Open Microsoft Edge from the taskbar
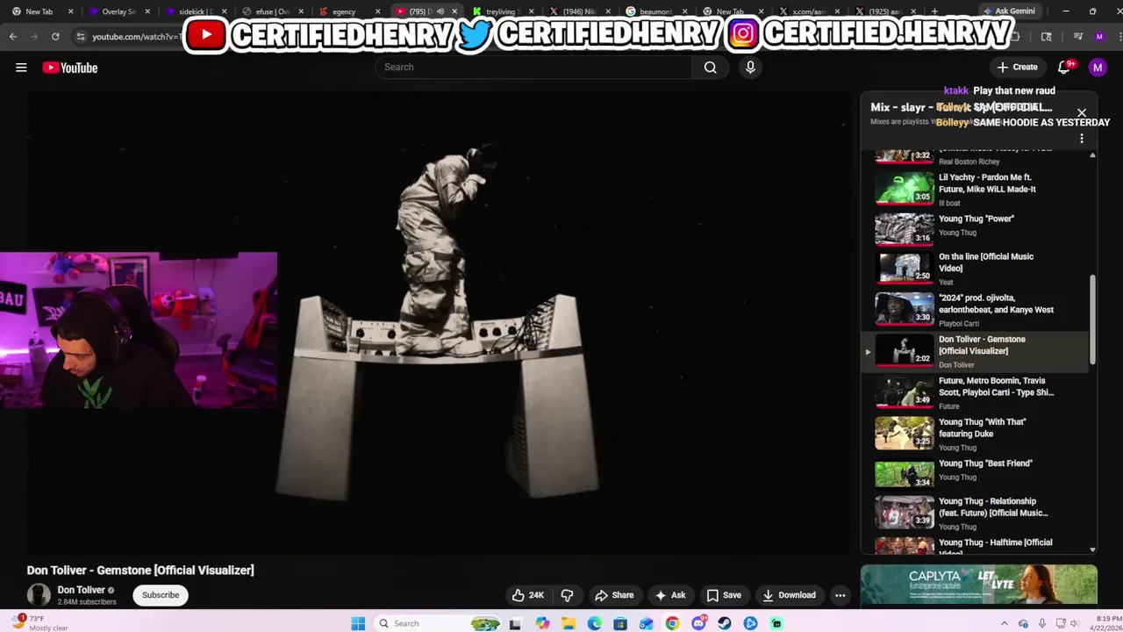The image size is (1123, 632). [x=595, y=623]
